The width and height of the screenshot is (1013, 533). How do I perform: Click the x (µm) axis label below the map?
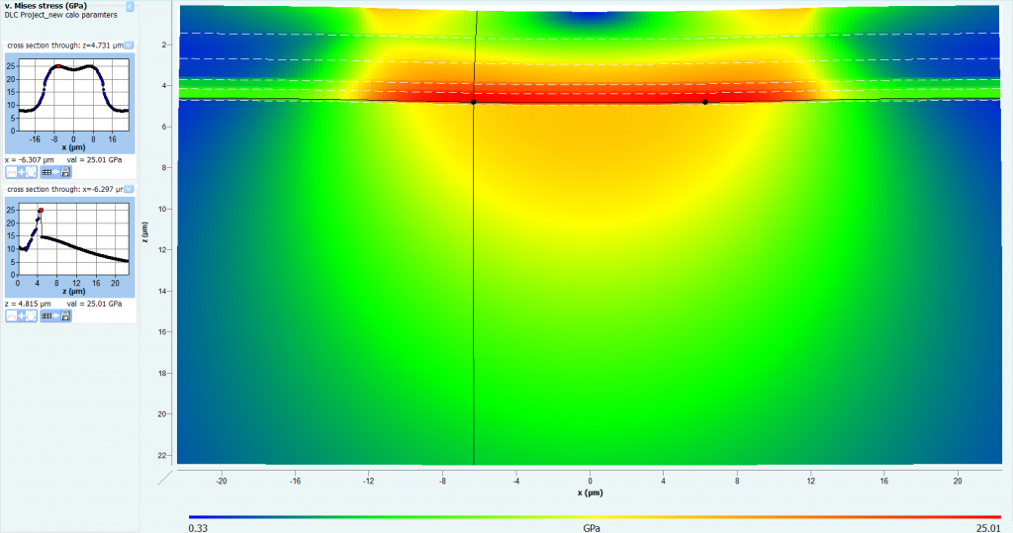(x=590, y=491)
